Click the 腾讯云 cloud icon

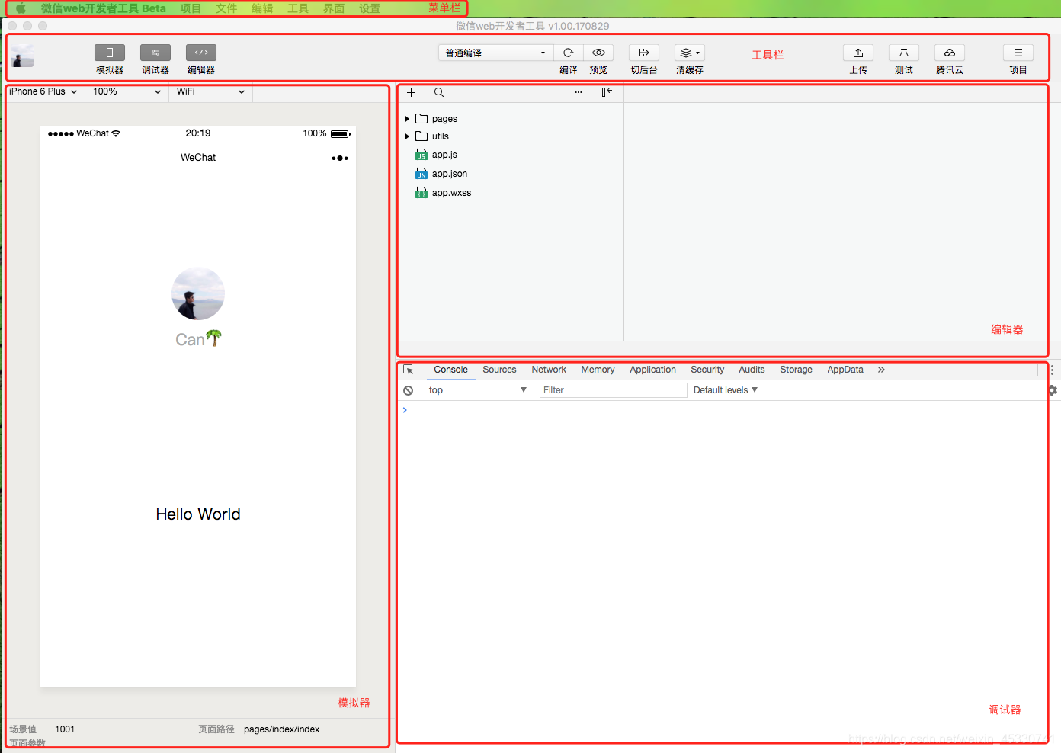[x=950, y=53]
